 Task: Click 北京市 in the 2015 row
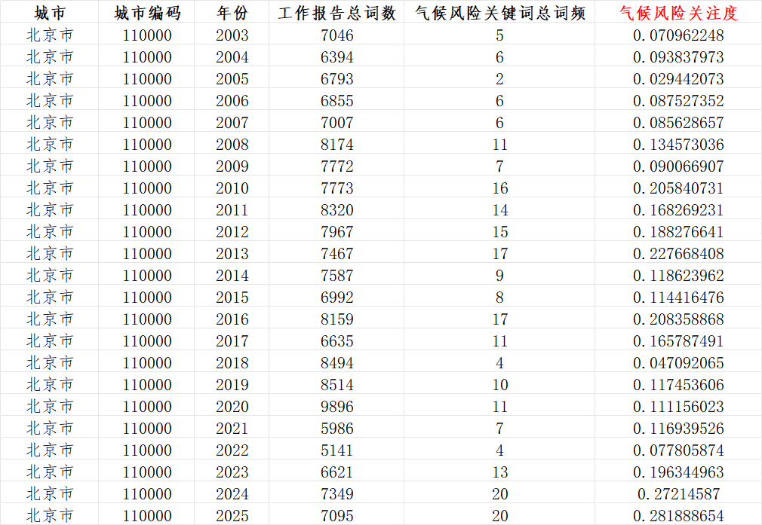pyautogui.click(x=50, y=298)
